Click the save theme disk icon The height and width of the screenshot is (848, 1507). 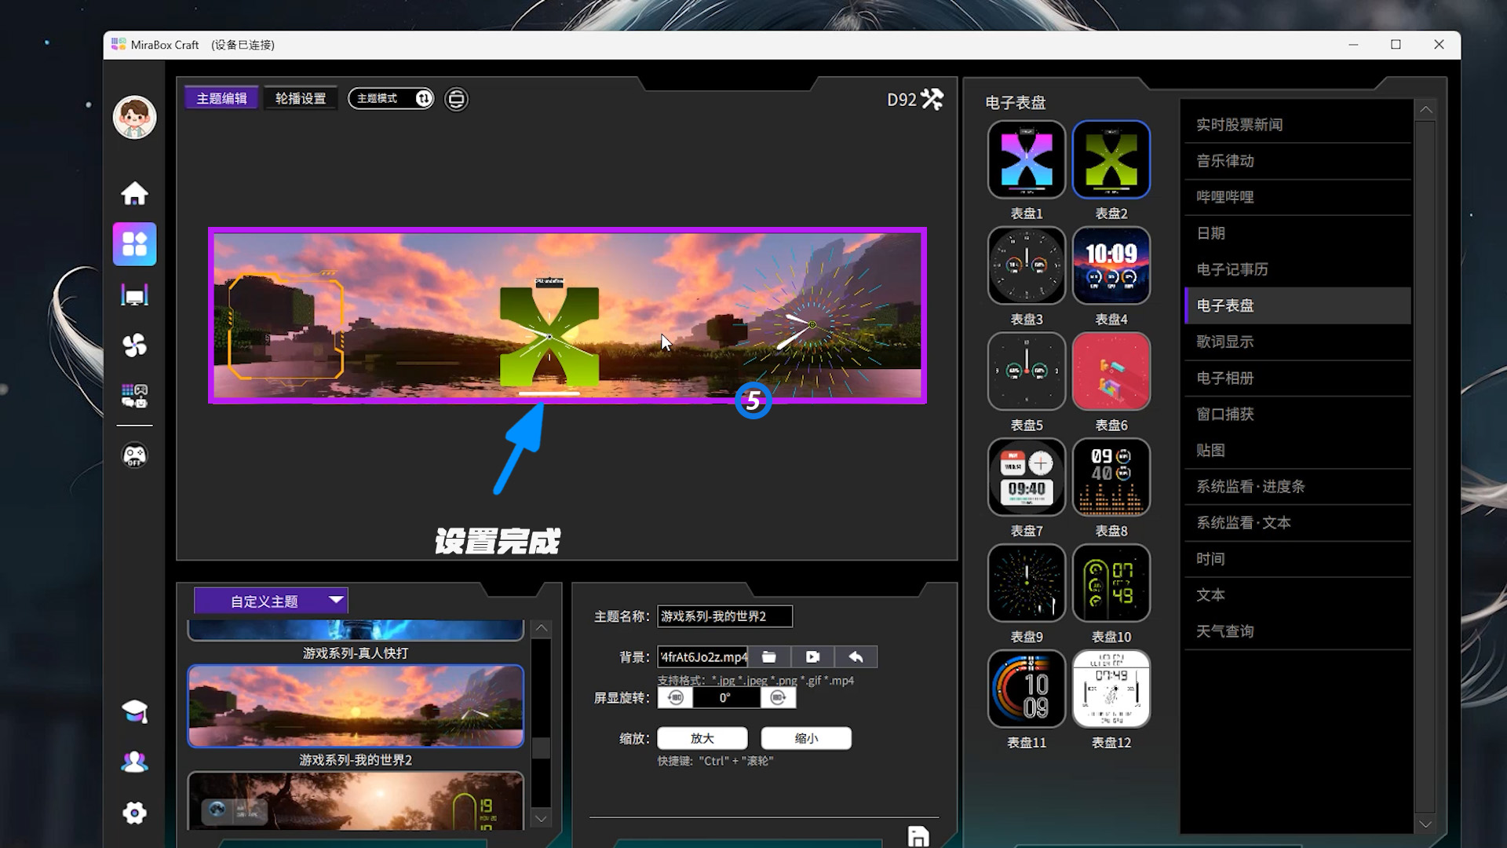[x=918, y=836]
